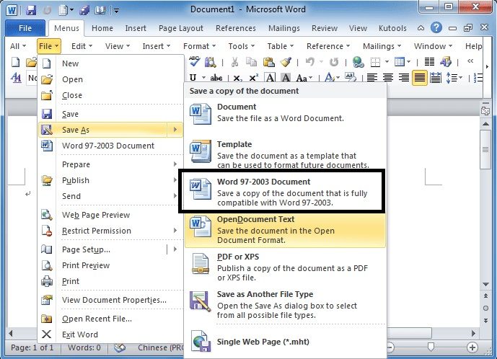
Task: Open the Tools dropdown menu
Action: click(x=242, y=46)
